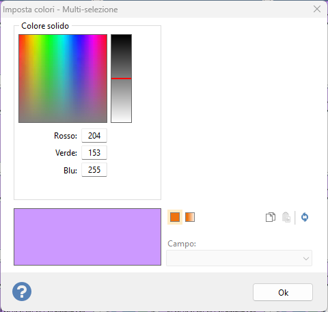Click the Verde value field
The width and height of the screenshot is (328, 312).
[94, 152]
